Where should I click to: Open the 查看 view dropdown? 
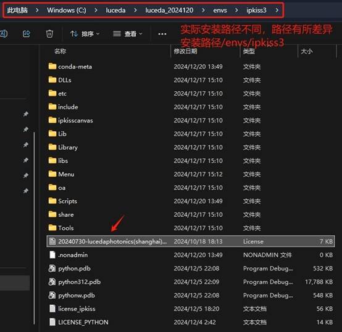(128, 34)
